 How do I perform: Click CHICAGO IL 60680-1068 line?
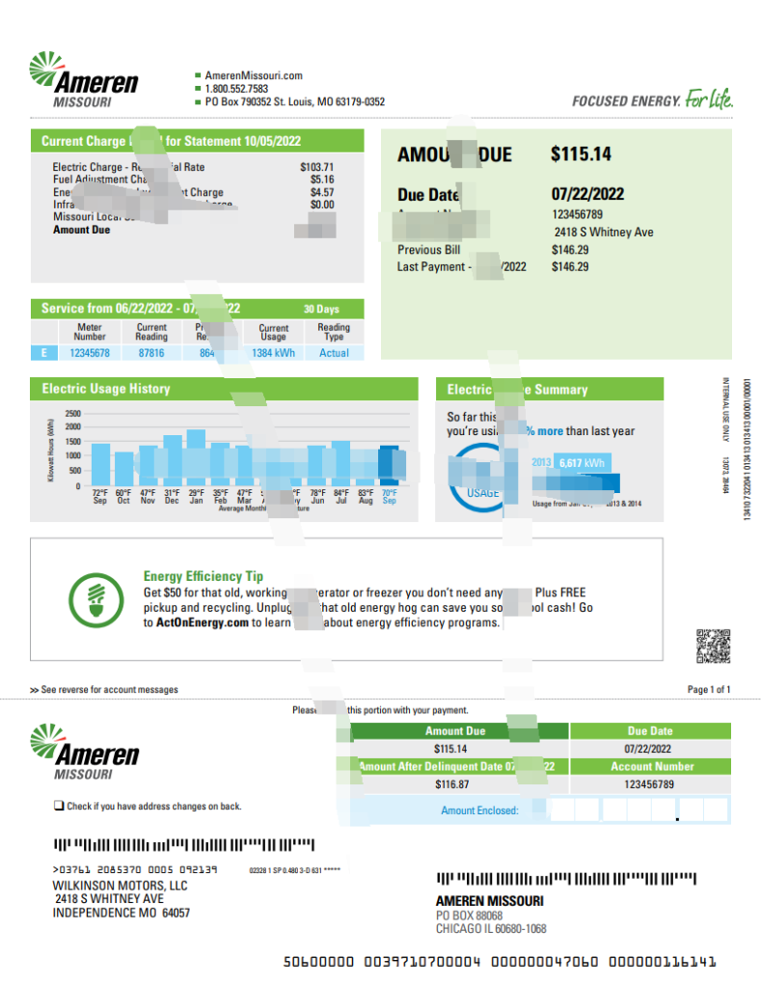[491, 929]
